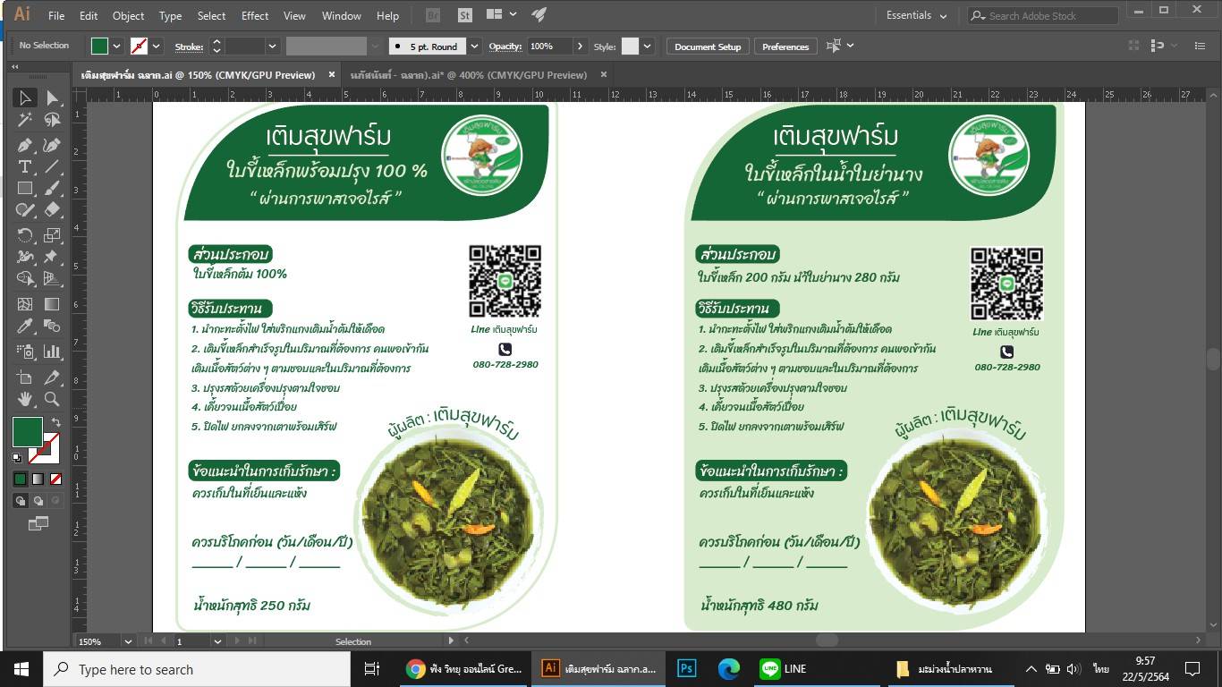Select the Zoom tool magnifier
Image resolution: width=1222 pixels, height=687 pixels.
(52, 399)
